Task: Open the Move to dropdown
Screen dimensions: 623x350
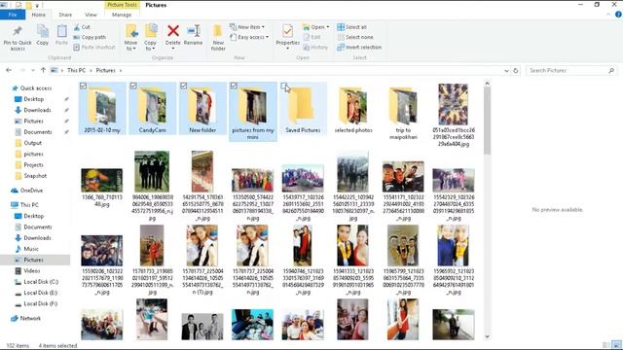Action: 130,46
